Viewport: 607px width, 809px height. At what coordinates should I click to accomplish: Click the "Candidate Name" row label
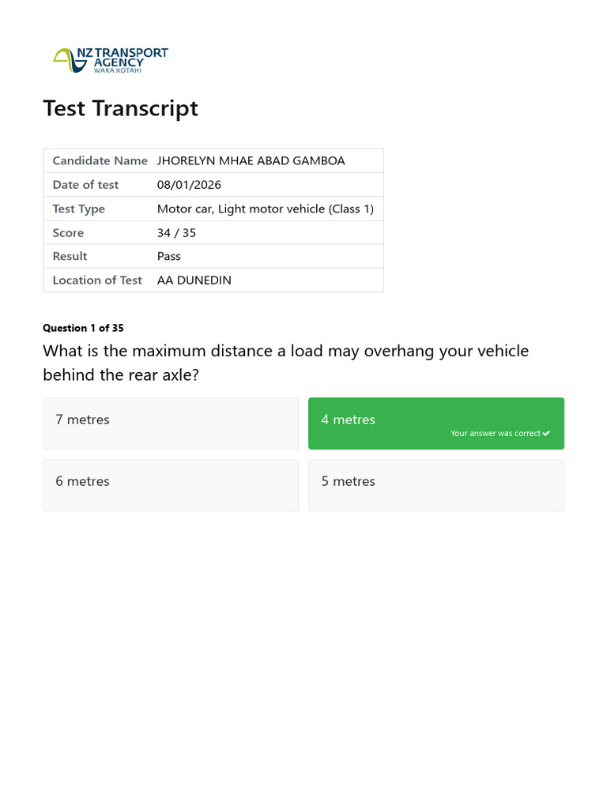point(100,160)
